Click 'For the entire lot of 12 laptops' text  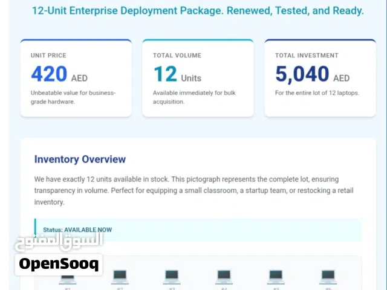[317, 93]
